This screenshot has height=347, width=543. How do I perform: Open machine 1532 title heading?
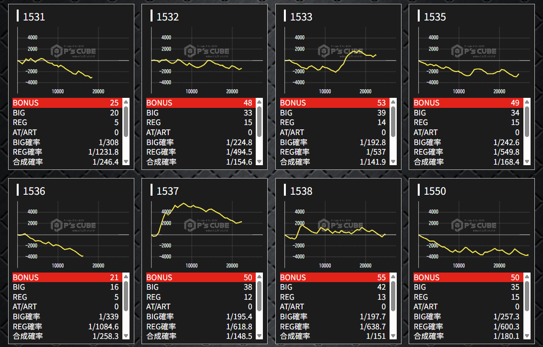click(168, 17)
